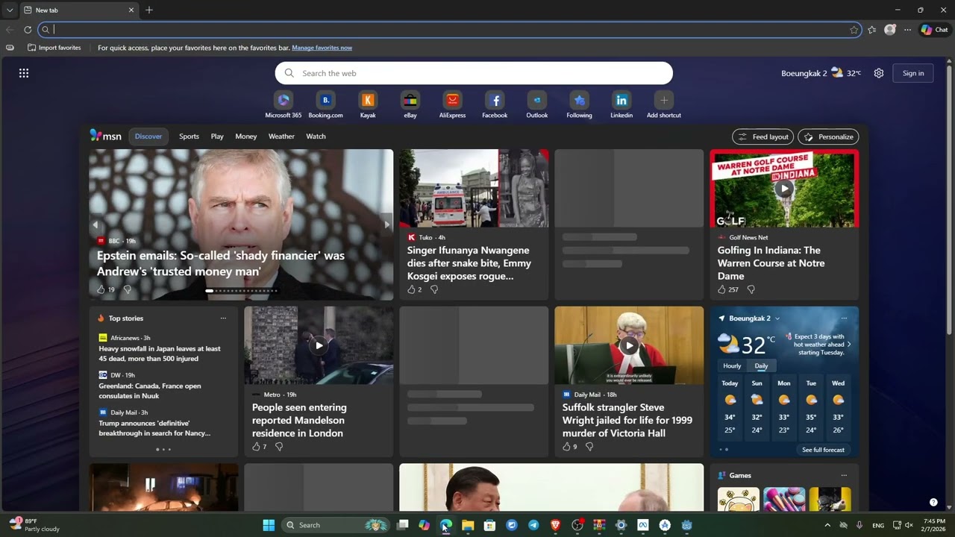Dislike the Golfing In Indiana story

(x=751, y=289)
